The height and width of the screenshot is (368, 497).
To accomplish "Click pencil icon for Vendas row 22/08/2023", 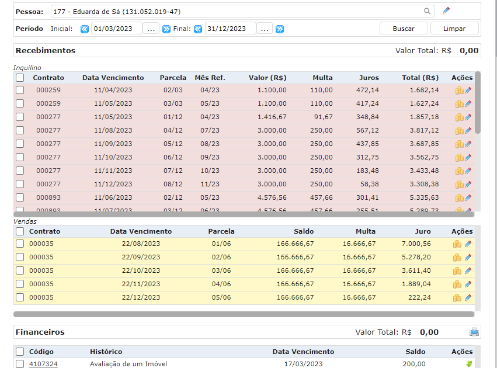I will (x=468, y=244).
